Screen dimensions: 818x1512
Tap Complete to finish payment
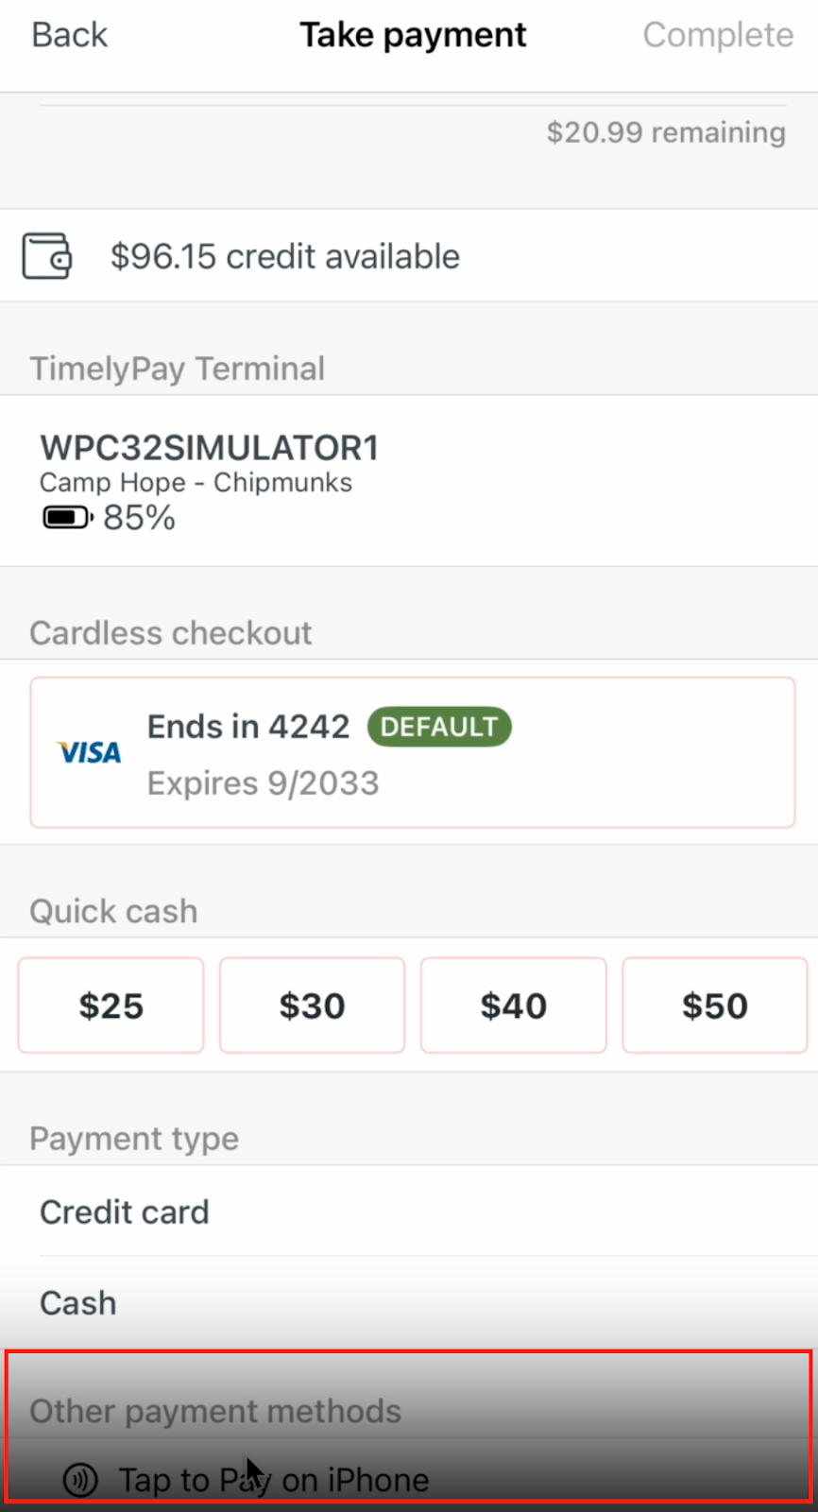[x=718, y=35]
